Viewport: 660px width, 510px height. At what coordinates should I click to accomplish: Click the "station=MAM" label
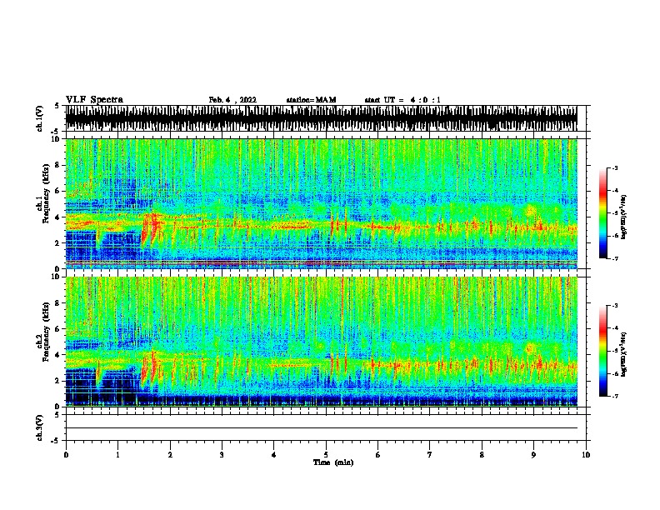(311, 100)
